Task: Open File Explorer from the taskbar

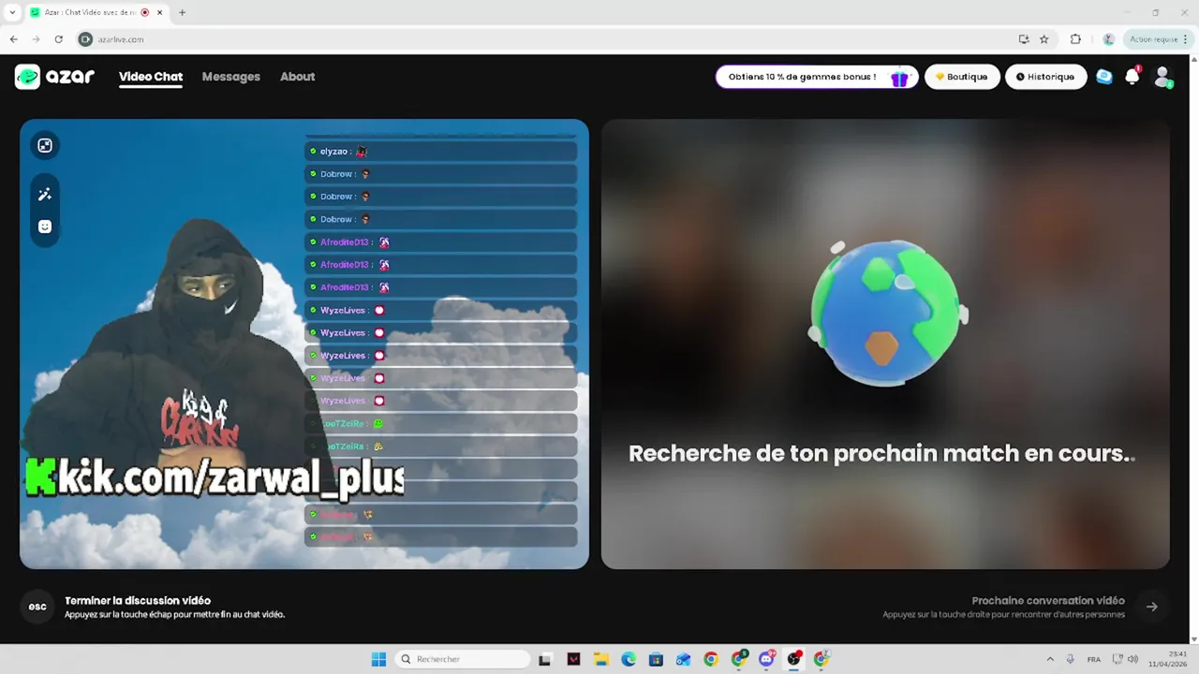Action: 600,659
